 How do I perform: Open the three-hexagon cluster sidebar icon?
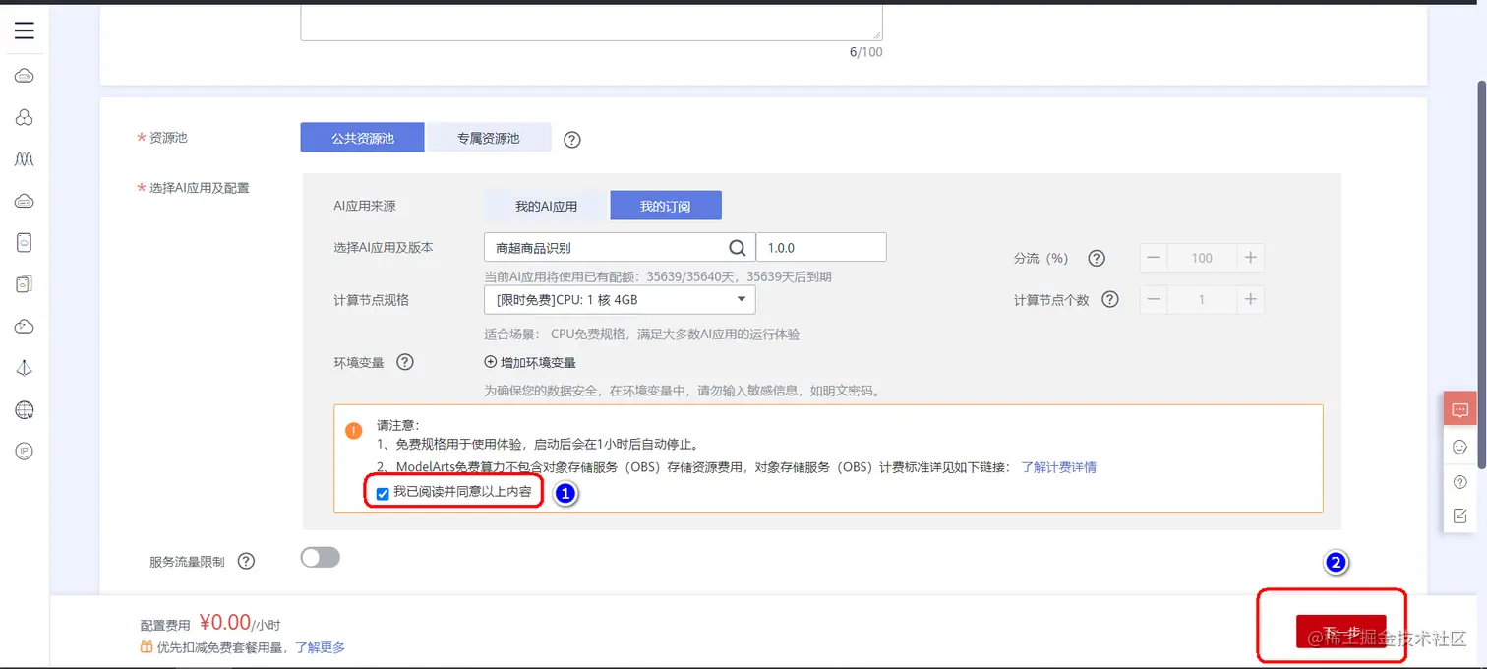click(x=25, y=117)
